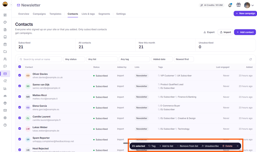Viewport: 257px width, 152px height.
Task: Open the shopping bag store icon
Action: click(x=5, y=45)
